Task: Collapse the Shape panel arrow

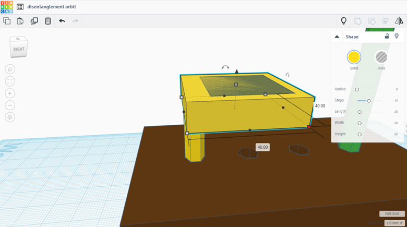Action: click(x=337, y=37)
